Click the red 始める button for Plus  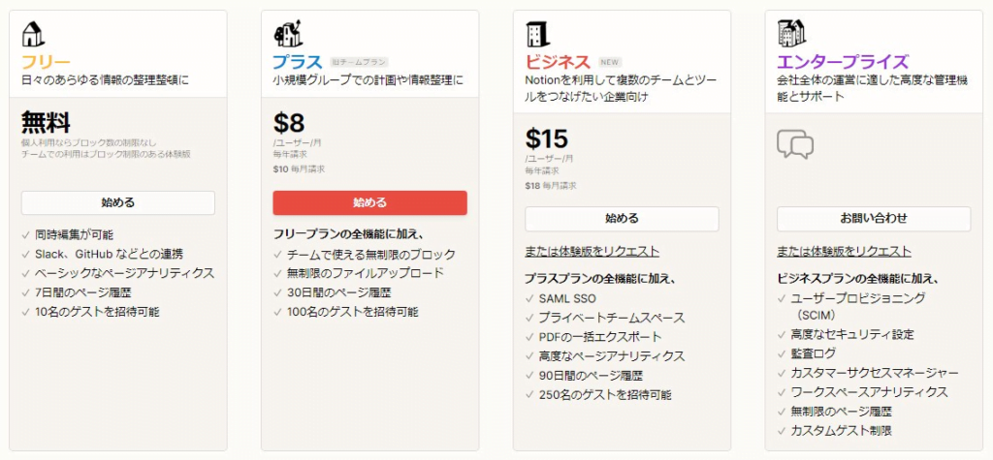pos(369,202)
